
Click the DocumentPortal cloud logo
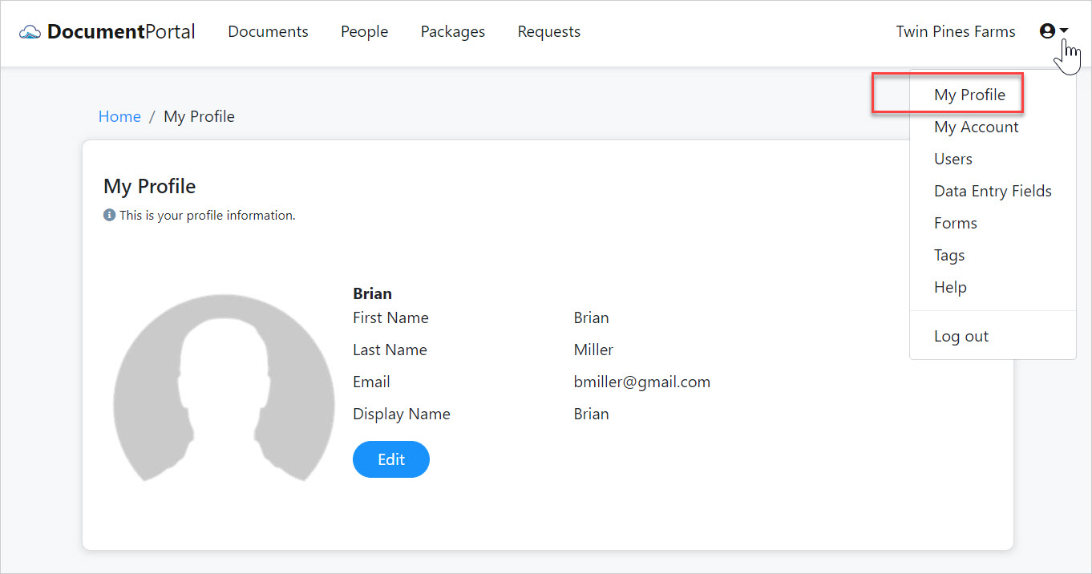(30, 30)
